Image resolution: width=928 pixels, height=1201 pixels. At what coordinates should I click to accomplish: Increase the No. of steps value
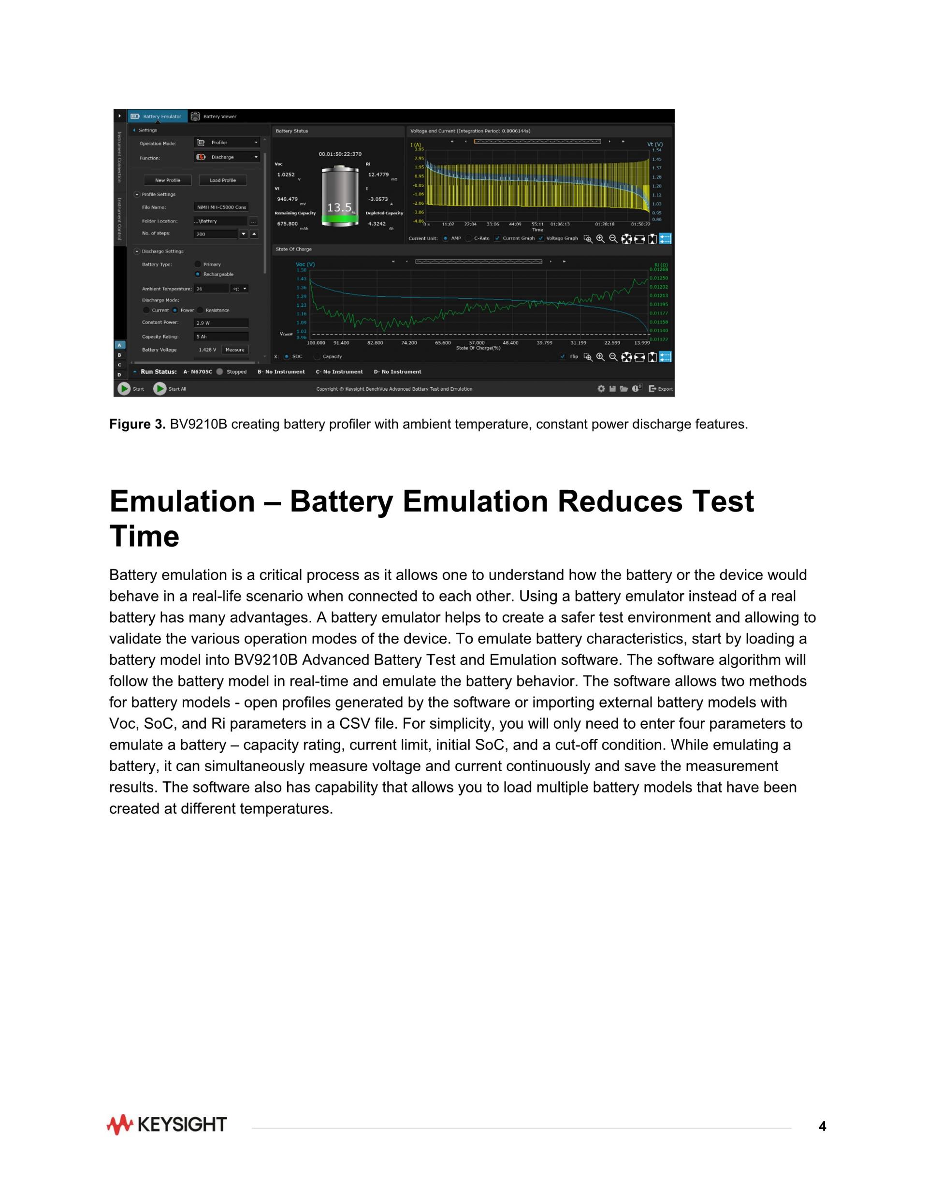click(254, 234)
